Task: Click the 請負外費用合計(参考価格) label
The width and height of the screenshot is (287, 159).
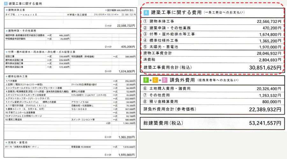Action: [170, 109]
